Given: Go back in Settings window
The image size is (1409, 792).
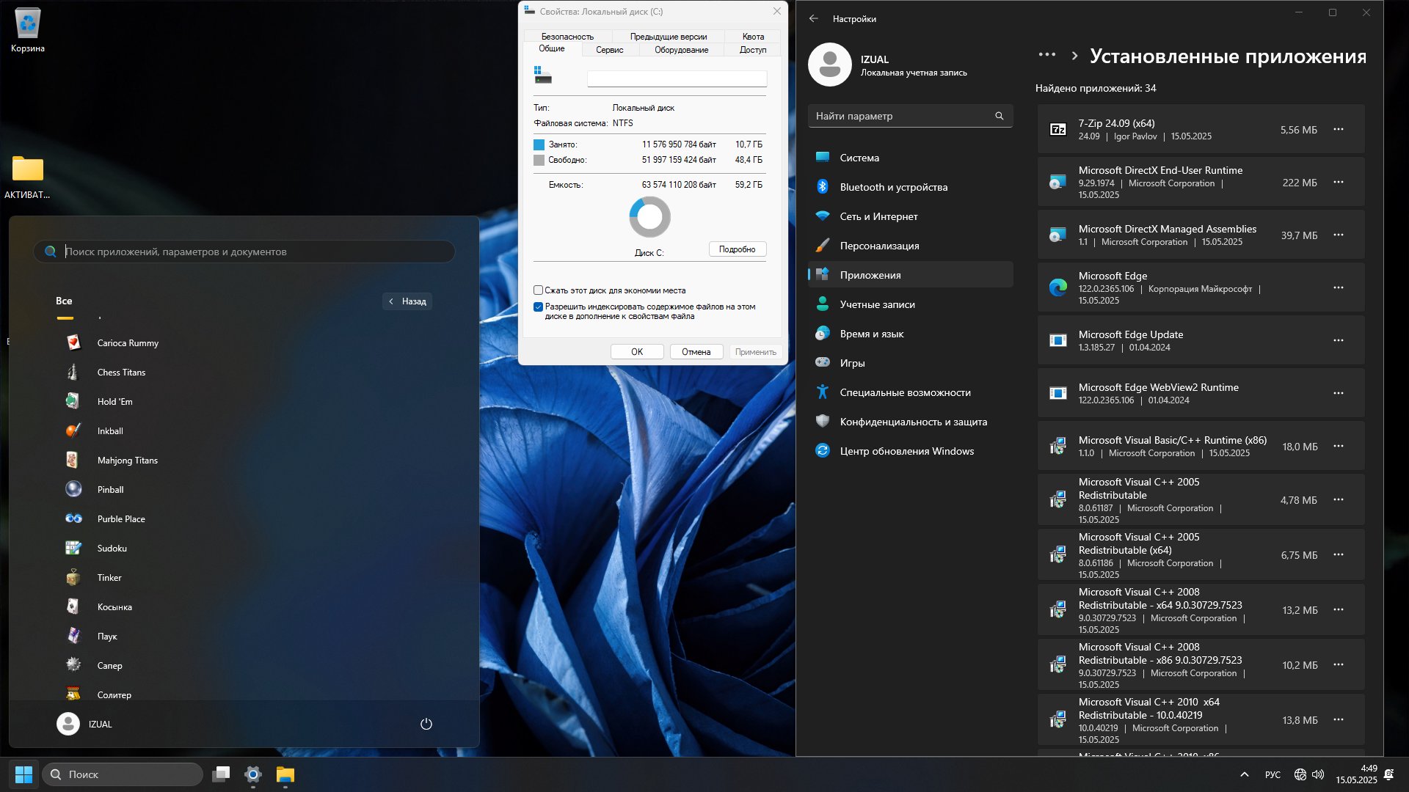Looking at the screenshot, I should 814,18.
